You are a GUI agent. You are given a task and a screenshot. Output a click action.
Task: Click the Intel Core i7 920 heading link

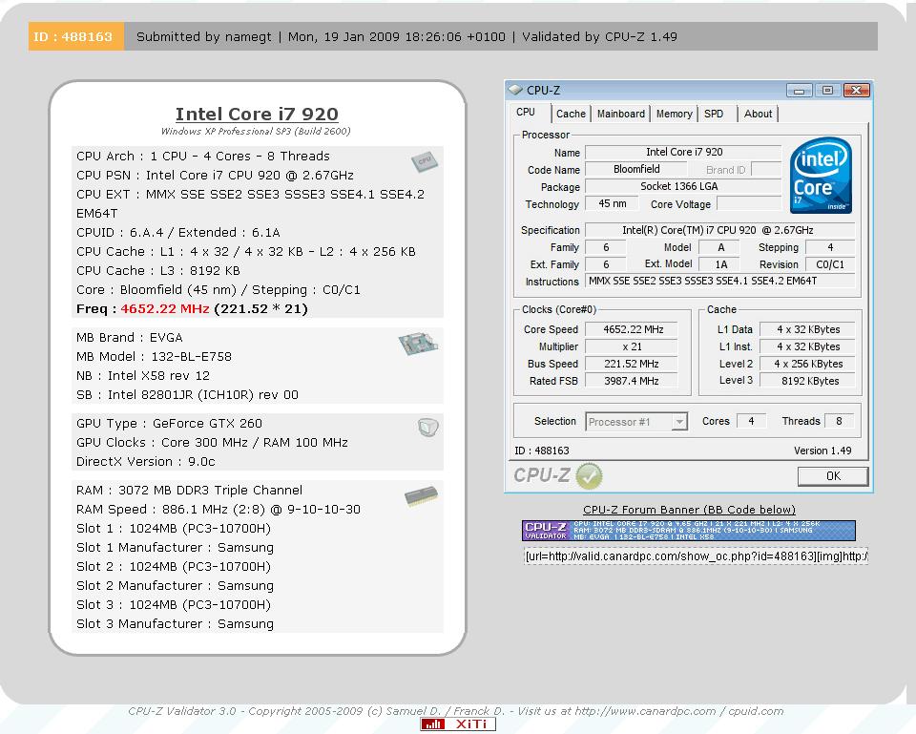(257, 114)
